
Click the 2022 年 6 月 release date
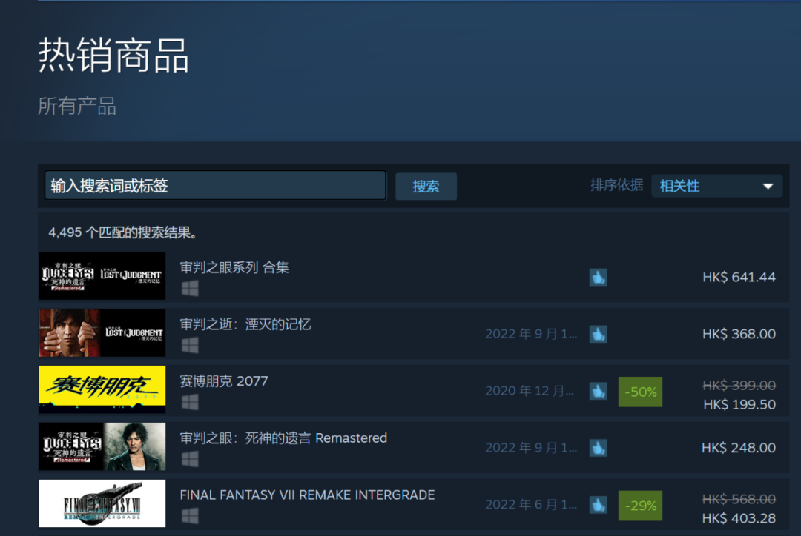531,505
